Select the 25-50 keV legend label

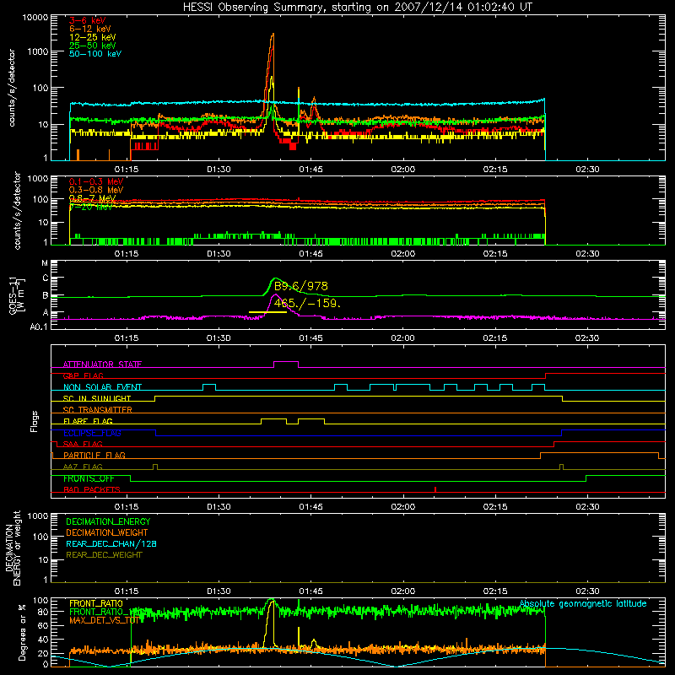92,46
